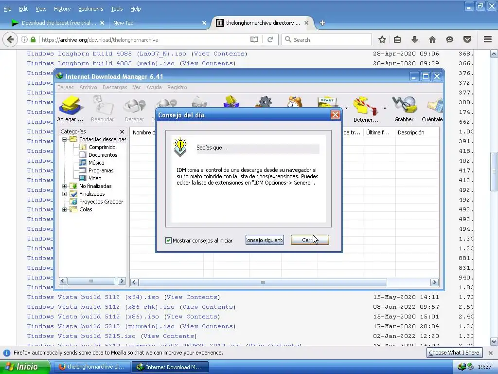Open dropdown arrow next to Detener cola icon
The height and width of the screenshot is (374, 498).
click(x=385, y=109)
